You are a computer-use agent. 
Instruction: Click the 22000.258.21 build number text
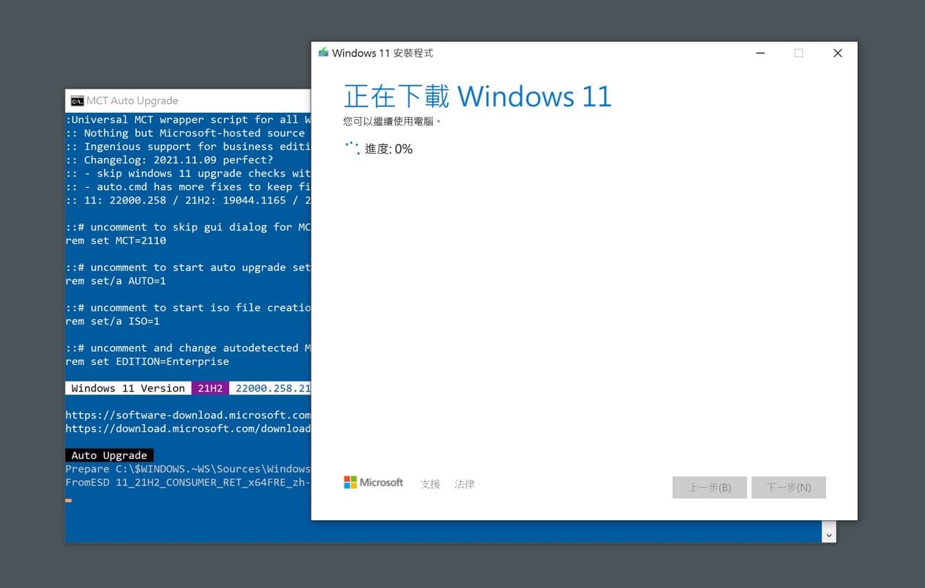pyautogui.click(x=273, y=388)
